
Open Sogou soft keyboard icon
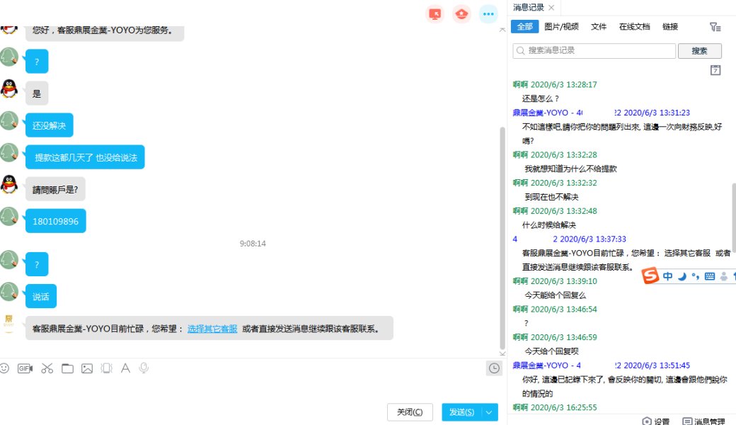pos(710,276)
